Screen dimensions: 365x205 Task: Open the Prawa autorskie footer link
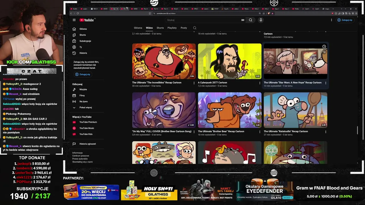pos(80,159)
